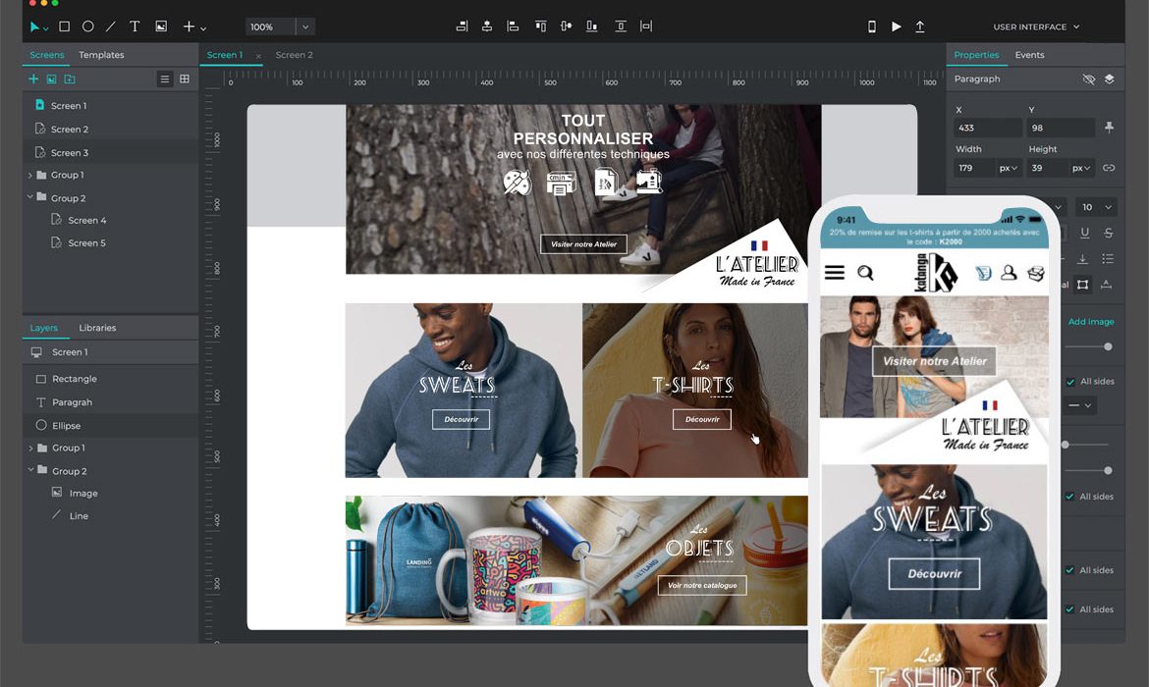
Task: Open the 100% zoom level dropdown
Action: pyautogui.click(x=305, y=26)
